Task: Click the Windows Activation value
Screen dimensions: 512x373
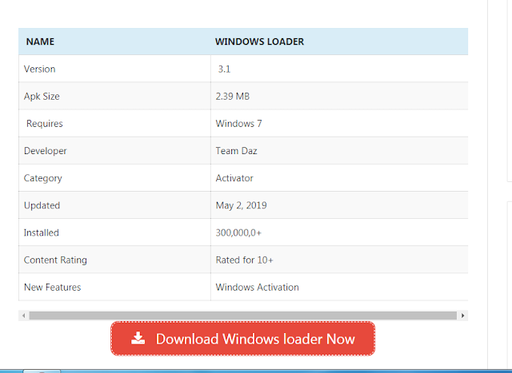Action: click(x=258, y=288)
